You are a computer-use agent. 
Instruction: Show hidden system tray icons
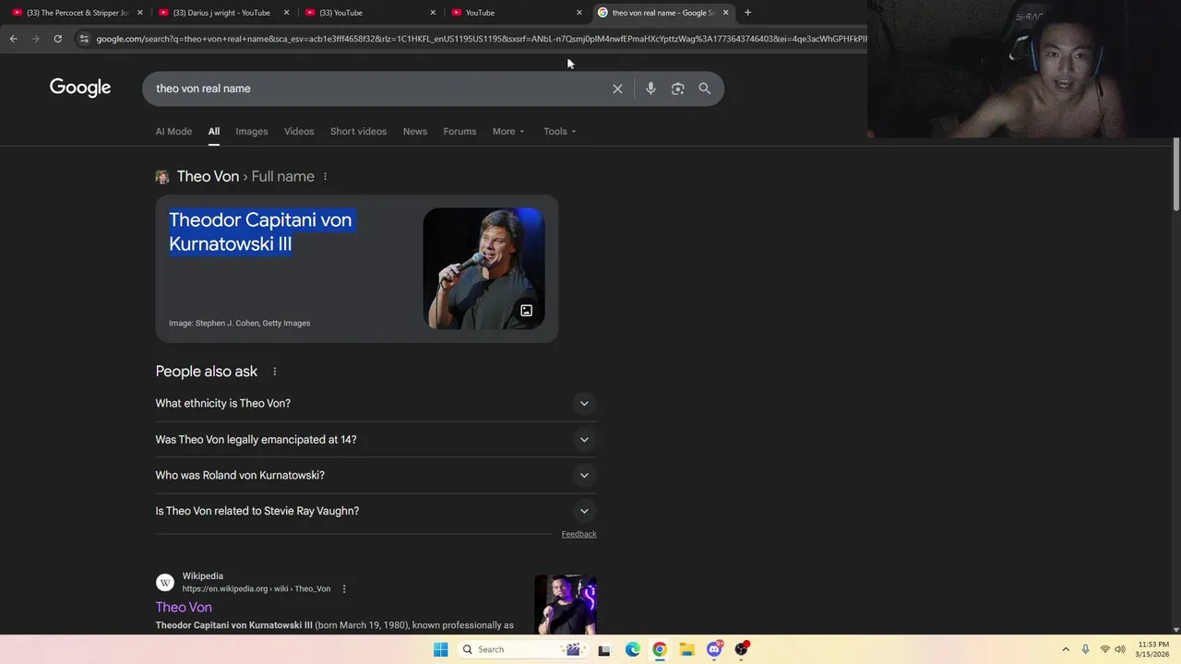point(1066,649)
